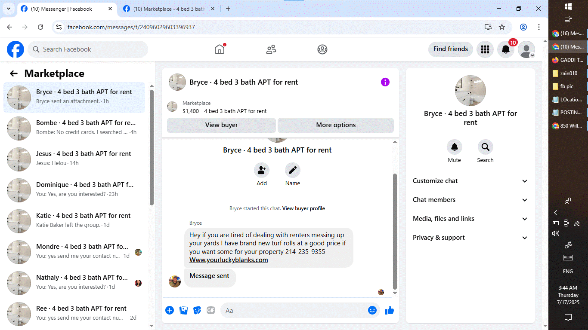Click the More options button
588x330 pixels.
(x=336, y=125)
